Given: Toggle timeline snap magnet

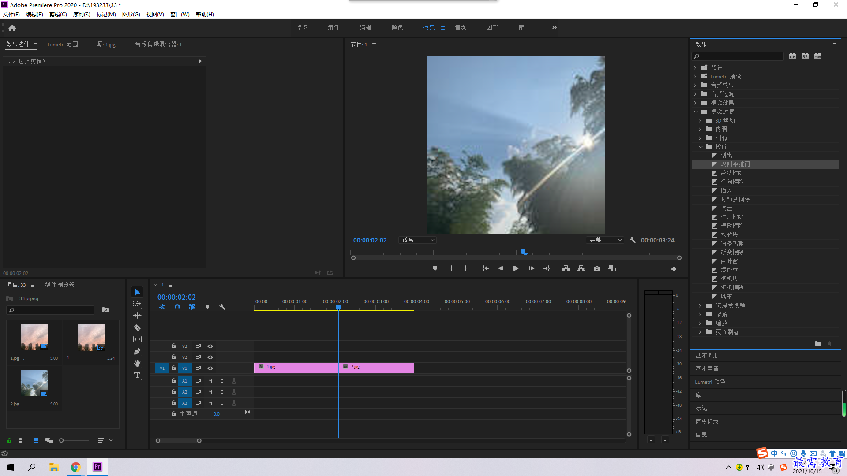Looking at the screenshot, I should pyautogui.click(x=177, y=307).
